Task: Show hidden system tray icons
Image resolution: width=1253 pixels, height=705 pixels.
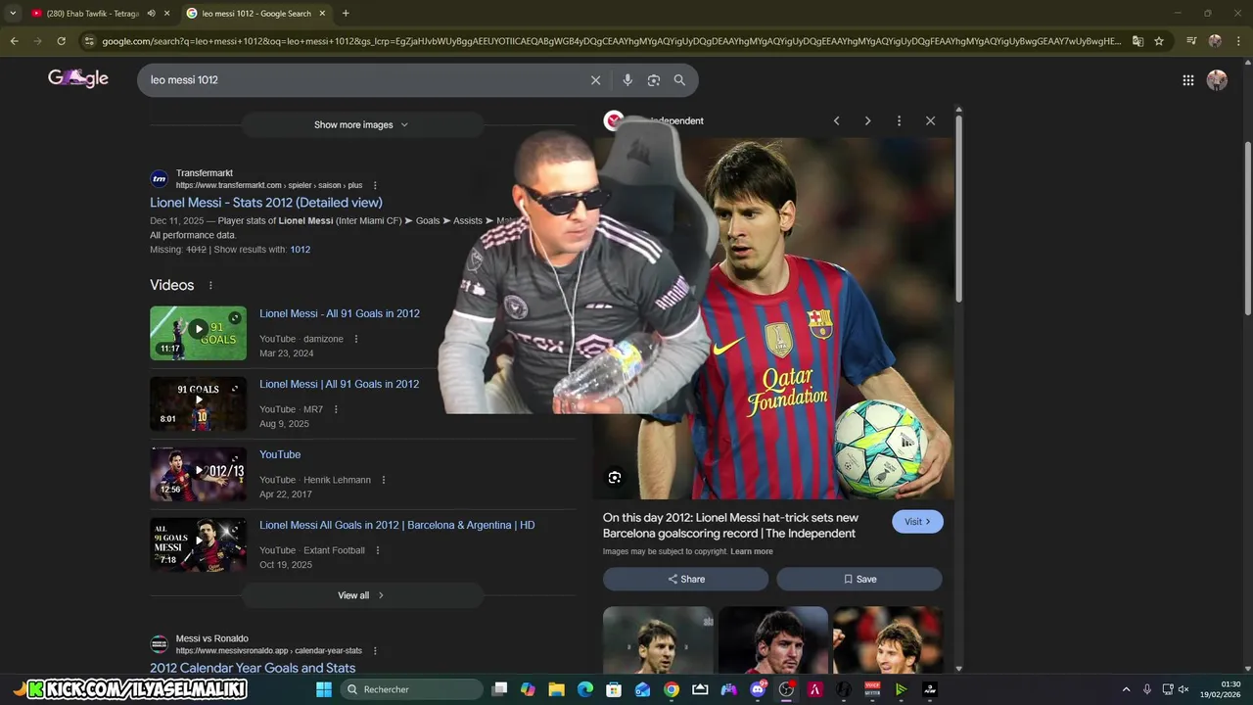Action: 1126,689
